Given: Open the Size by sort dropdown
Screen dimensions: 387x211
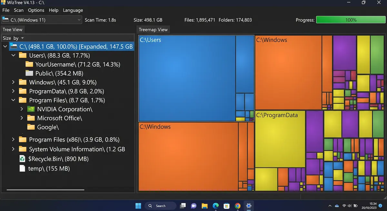Looking at the screenshot, I should [14, 38].
